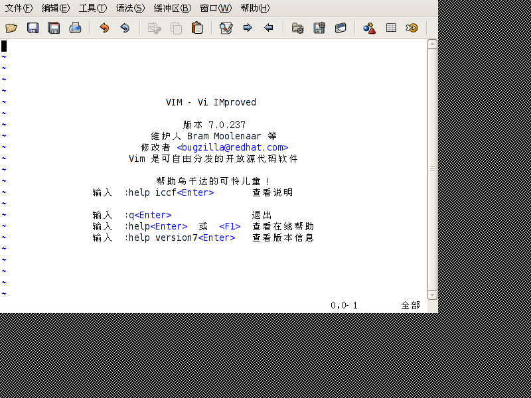Image resolution: width=531 pixels, height=398 pixels.
Task: Click the black cursor block on line one
Action: click(4, 46)
